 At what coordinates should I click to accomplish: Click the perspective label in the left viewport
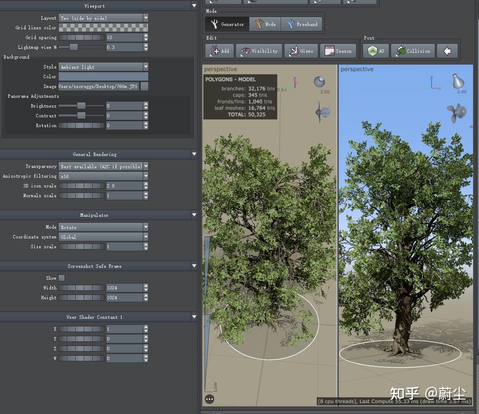219,69
